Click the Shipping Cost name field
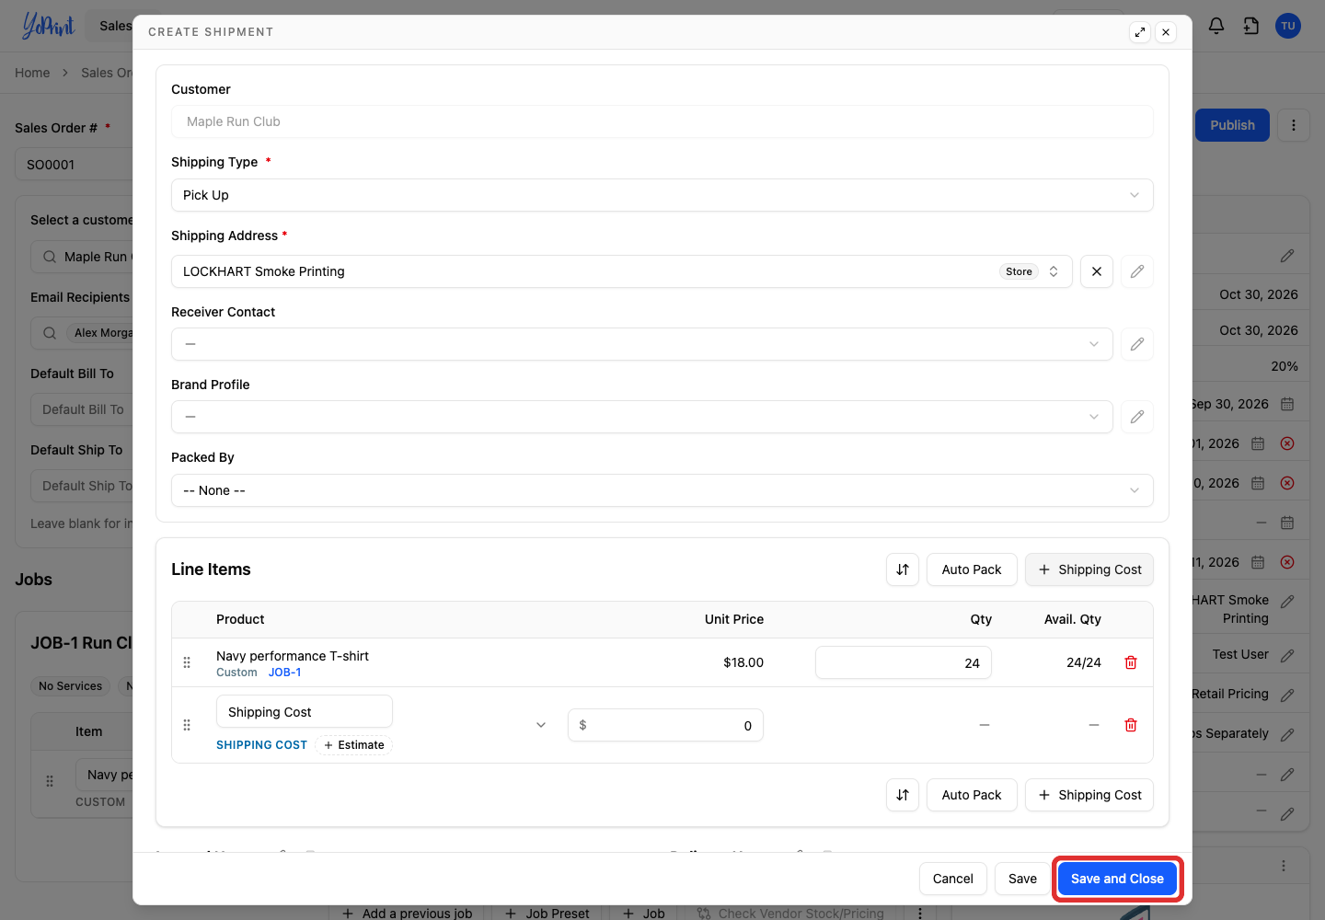The height and width of the screenshot is (920, 1325). pos(305,712)
